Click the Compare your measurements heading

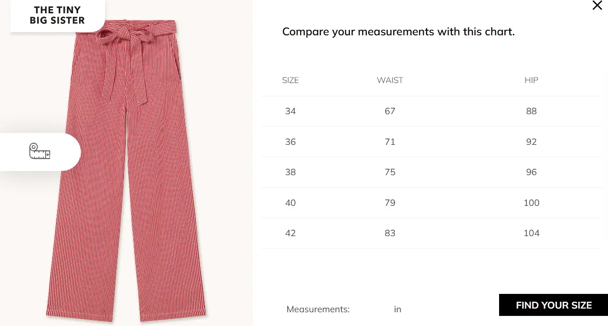tap(398, 31)
